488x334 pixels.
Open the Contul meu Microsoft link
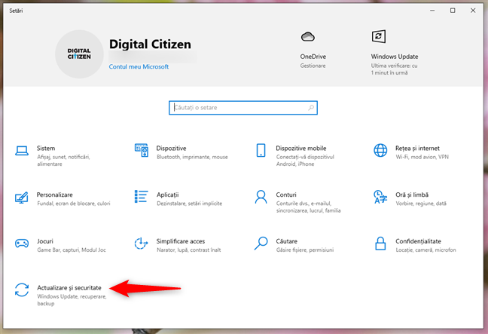coord(139,66)
